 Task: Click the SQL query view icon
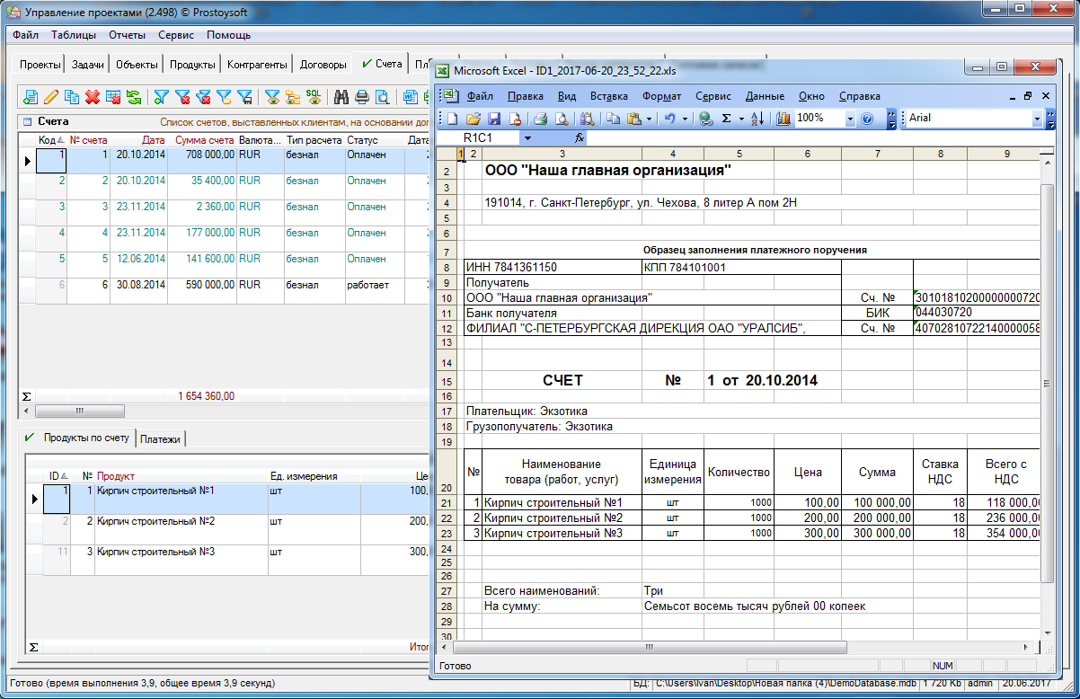pos(314,96)
